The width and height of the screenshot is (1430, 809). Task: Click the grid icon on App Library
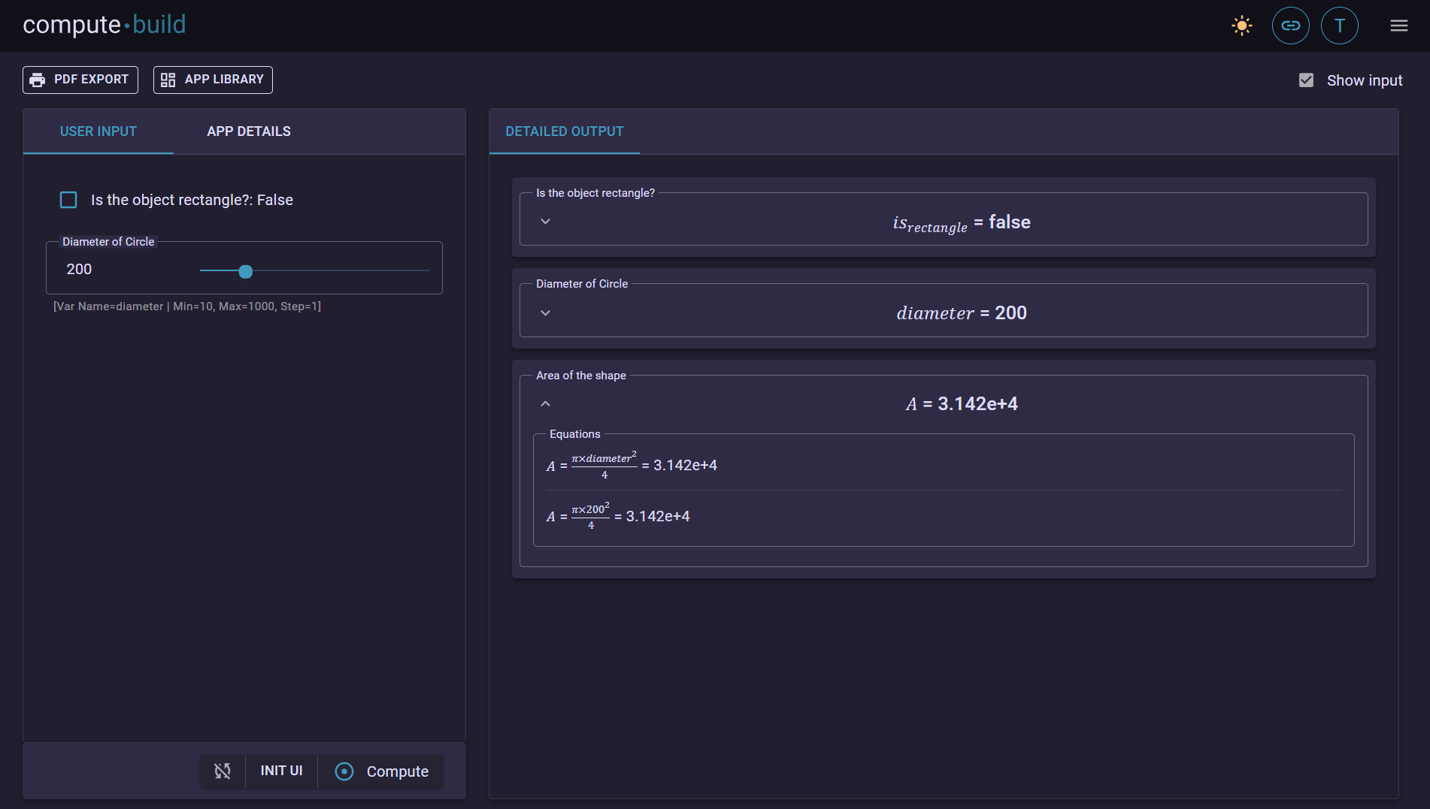(168, 79)
